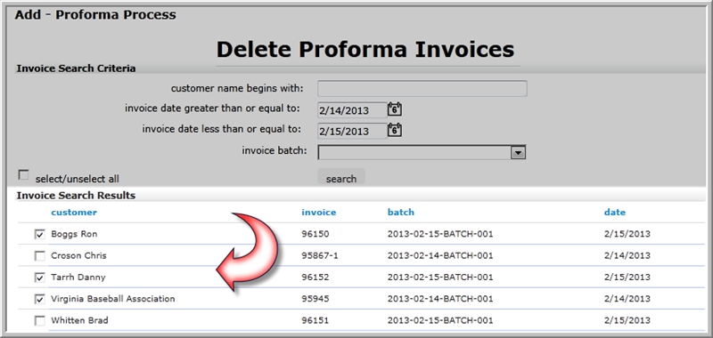Click the invoice batch combo box field

422,152
